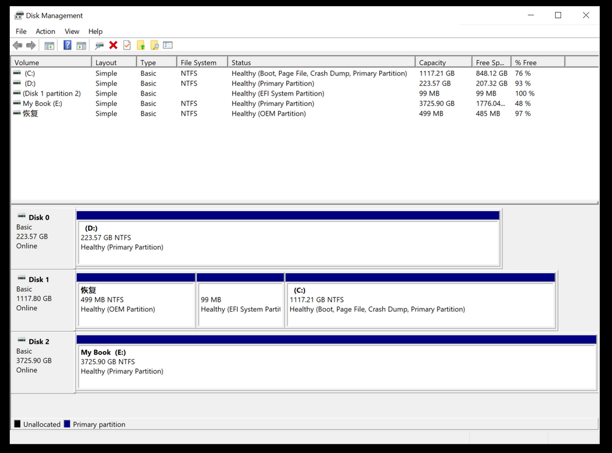The width and height of the screenshot is (612, 453).
Task: Click the red X Delete icon
Action: coord(113,45)
